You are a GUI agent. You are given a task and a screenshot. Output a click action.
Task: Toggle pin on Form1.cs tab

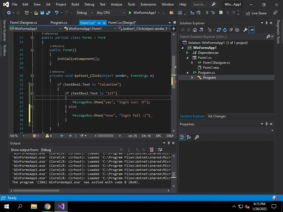[x=99, y=23]
